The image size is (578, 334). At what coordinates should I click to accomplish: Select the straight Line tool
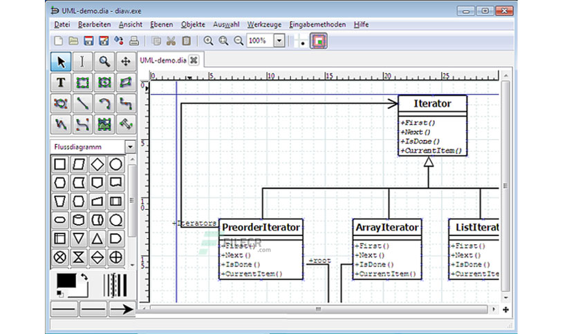(x=82, y=104)
